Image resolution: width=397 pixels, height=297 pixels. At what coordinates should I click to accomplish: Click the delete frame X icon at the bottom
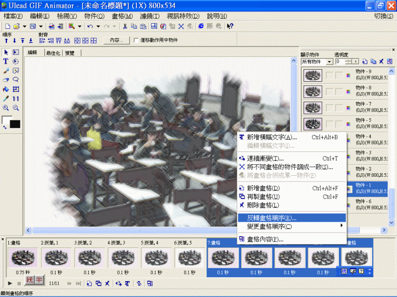click(x=107, y=283)
